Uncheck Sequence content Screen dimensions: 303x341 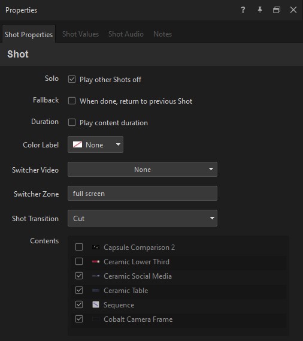click(x=79, y=304)
